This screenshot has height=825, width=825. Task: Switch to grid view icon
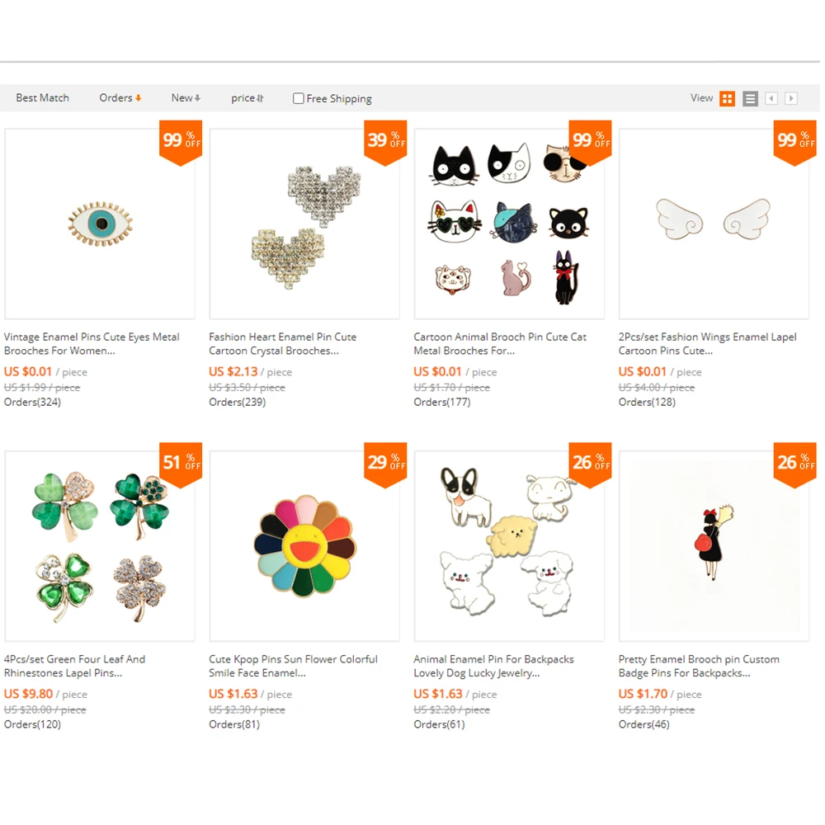(727, 98)
